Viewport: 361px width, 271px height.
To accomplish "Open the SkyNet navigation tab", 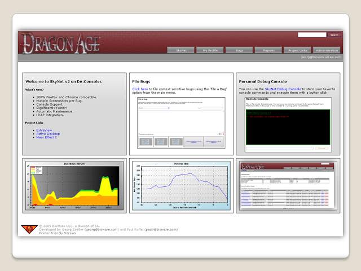I will [181, 50].
